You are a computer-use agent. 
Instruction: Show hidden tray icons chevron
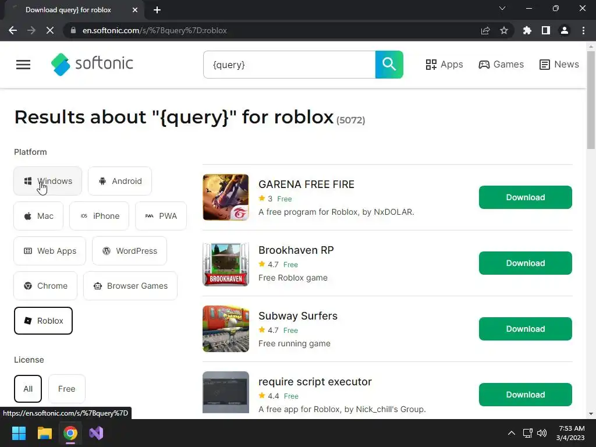[x=512, y=433]
